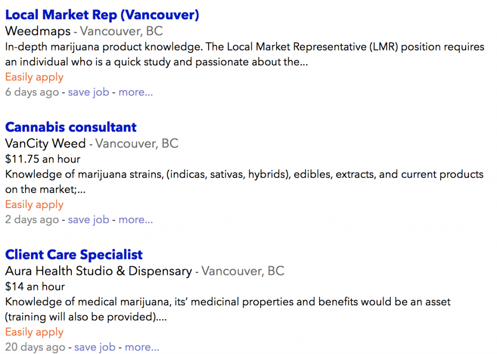Open the Local Market Rep (Vancouver) job listing
Image resolution: width=497 pixels, height=354 pixels.
102,15
